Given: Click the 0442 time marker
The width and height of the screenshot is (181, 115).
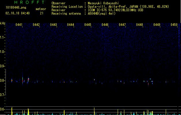Looking at the screenshot, I should tap(36, 25).
